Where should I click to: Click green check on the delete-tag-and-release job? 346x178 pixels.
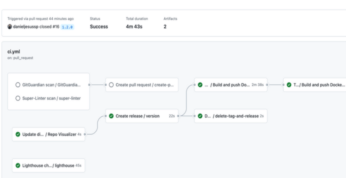tap(200, 116)
